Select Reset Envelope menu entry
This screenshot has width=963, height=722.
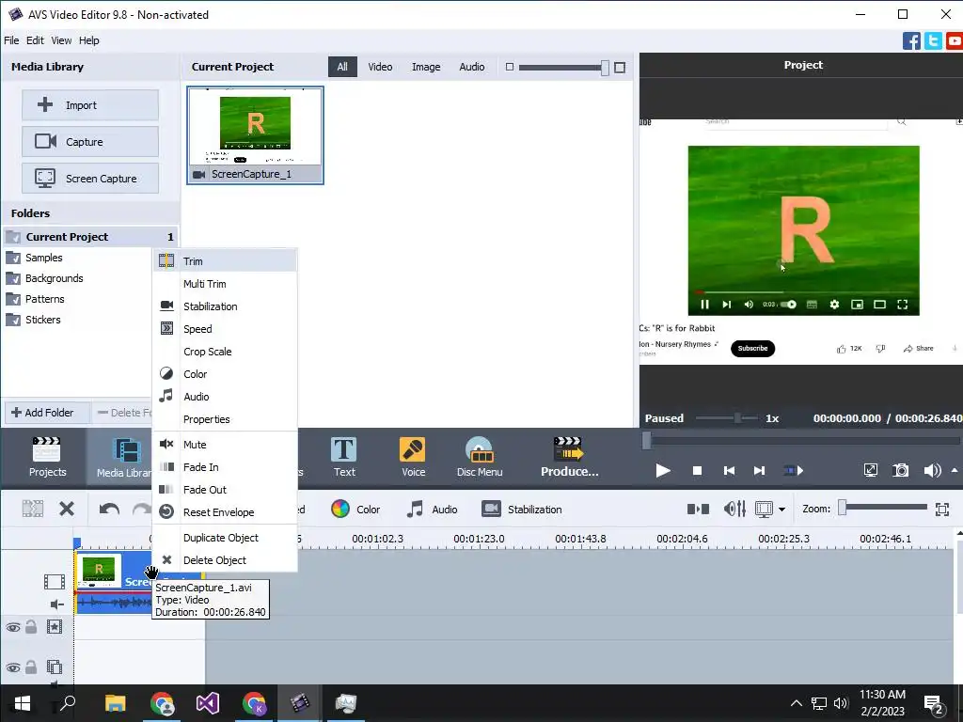(x=225, y=512)
